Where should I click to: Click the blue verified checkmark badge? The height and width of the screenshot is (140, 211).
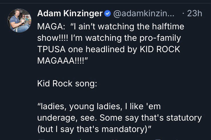coord(107,13)
